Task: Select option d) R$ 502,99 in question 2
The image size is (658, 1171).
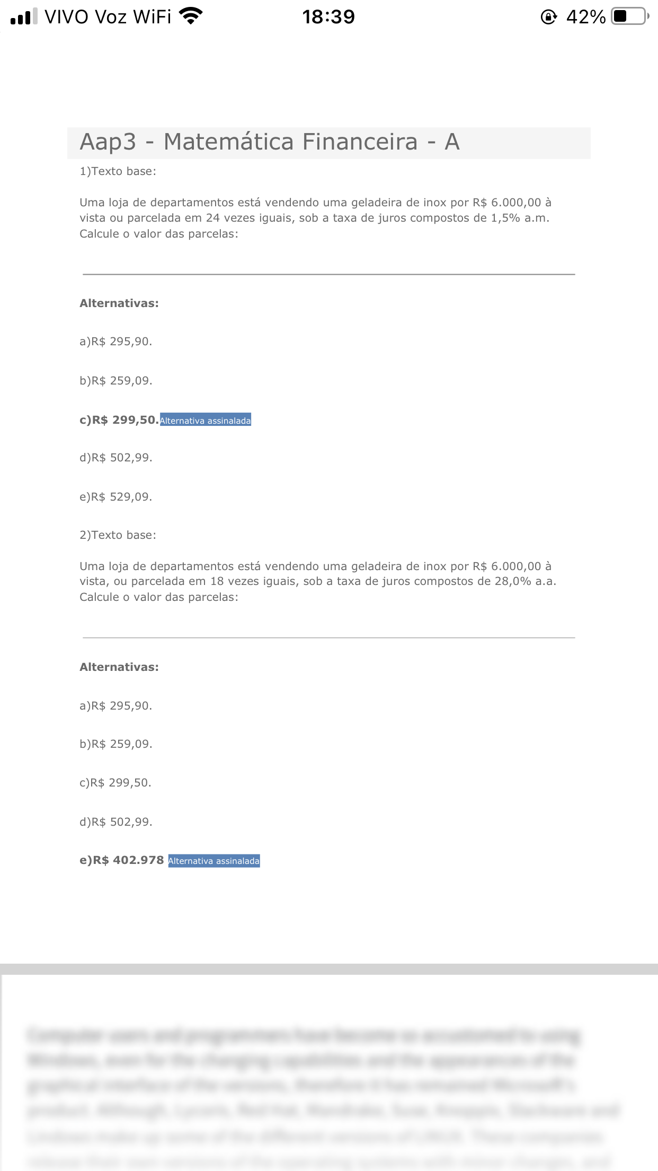Action: point(115,822)
